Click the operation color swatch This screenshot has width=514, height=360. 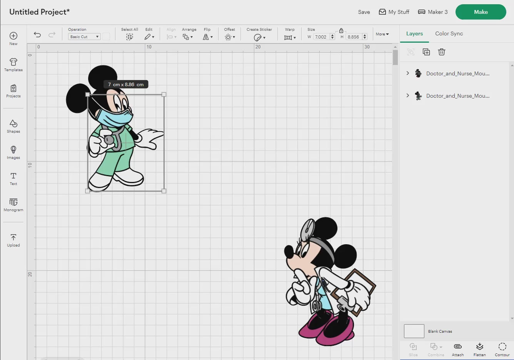coord(106,37)
